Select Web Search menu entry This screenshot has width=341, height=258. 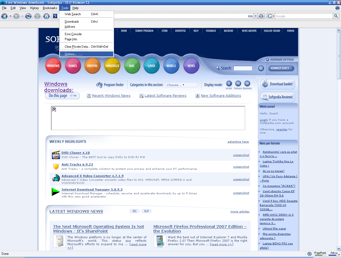87,14
